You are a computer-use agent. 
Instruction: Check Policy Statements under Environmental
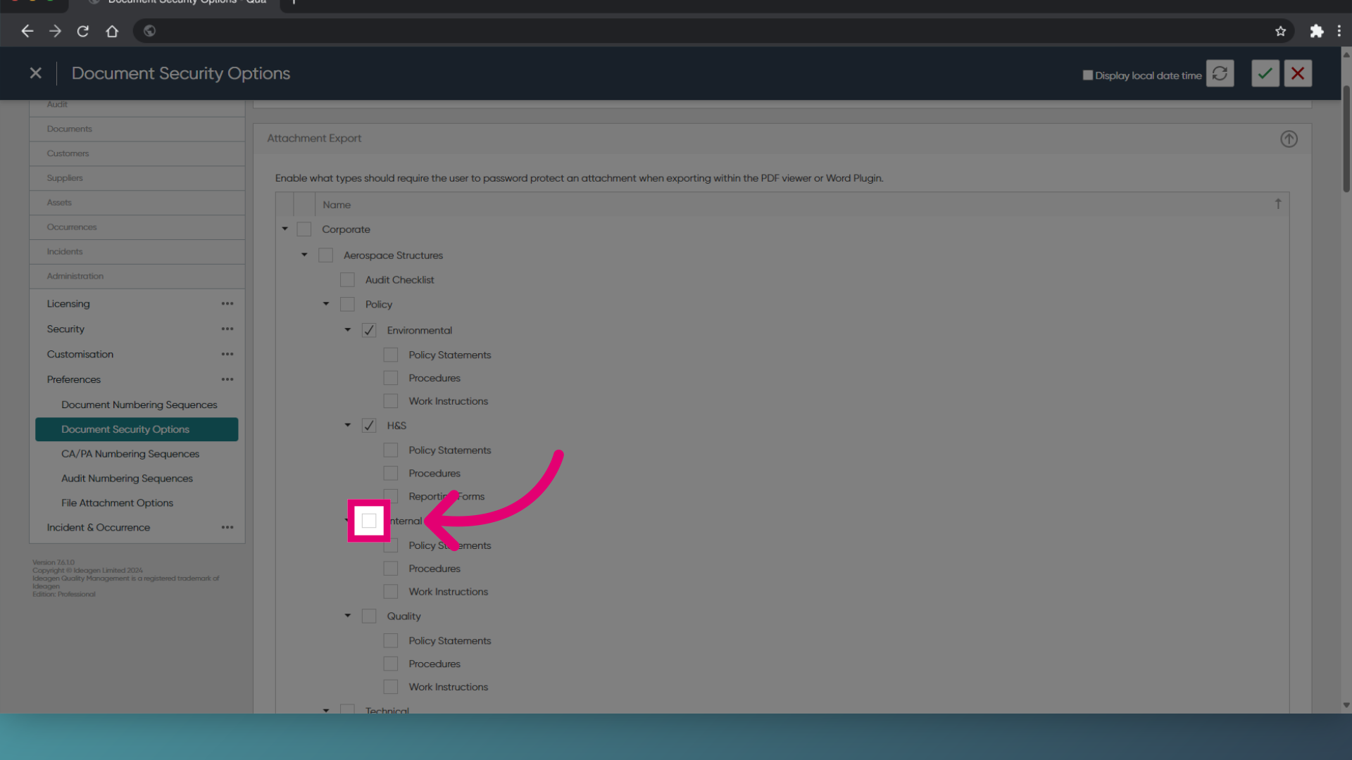pos(391,355)
